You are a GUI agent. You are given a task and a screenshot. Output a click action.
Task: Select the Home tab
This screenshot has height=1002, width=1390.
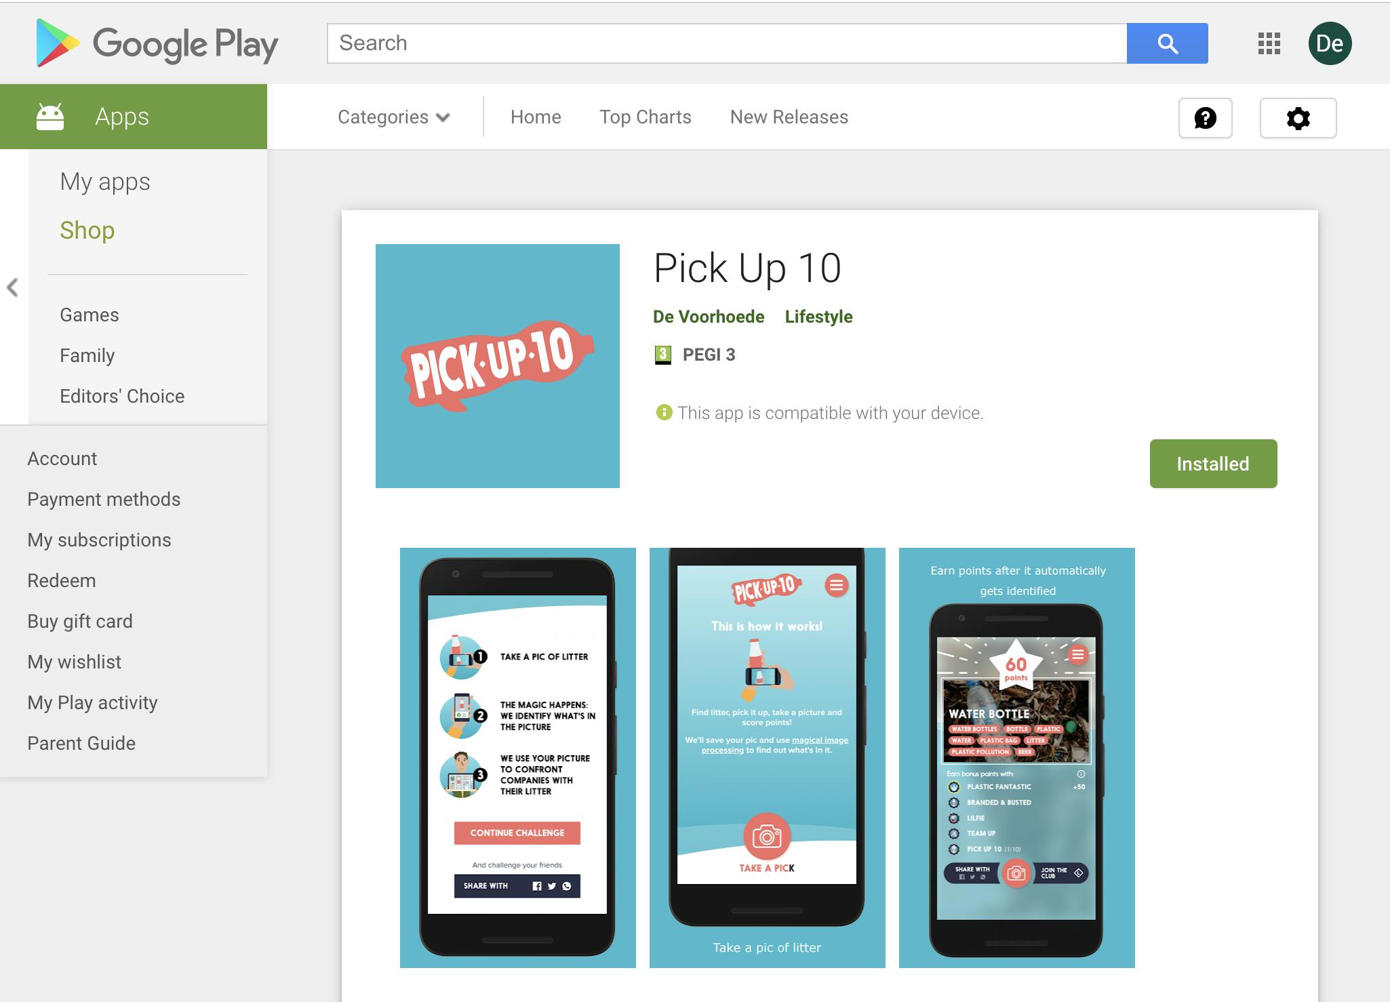point(534,117)
